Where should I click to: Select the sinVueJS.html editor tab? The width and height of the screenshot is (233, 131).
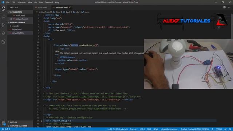[x=62, y=7]
